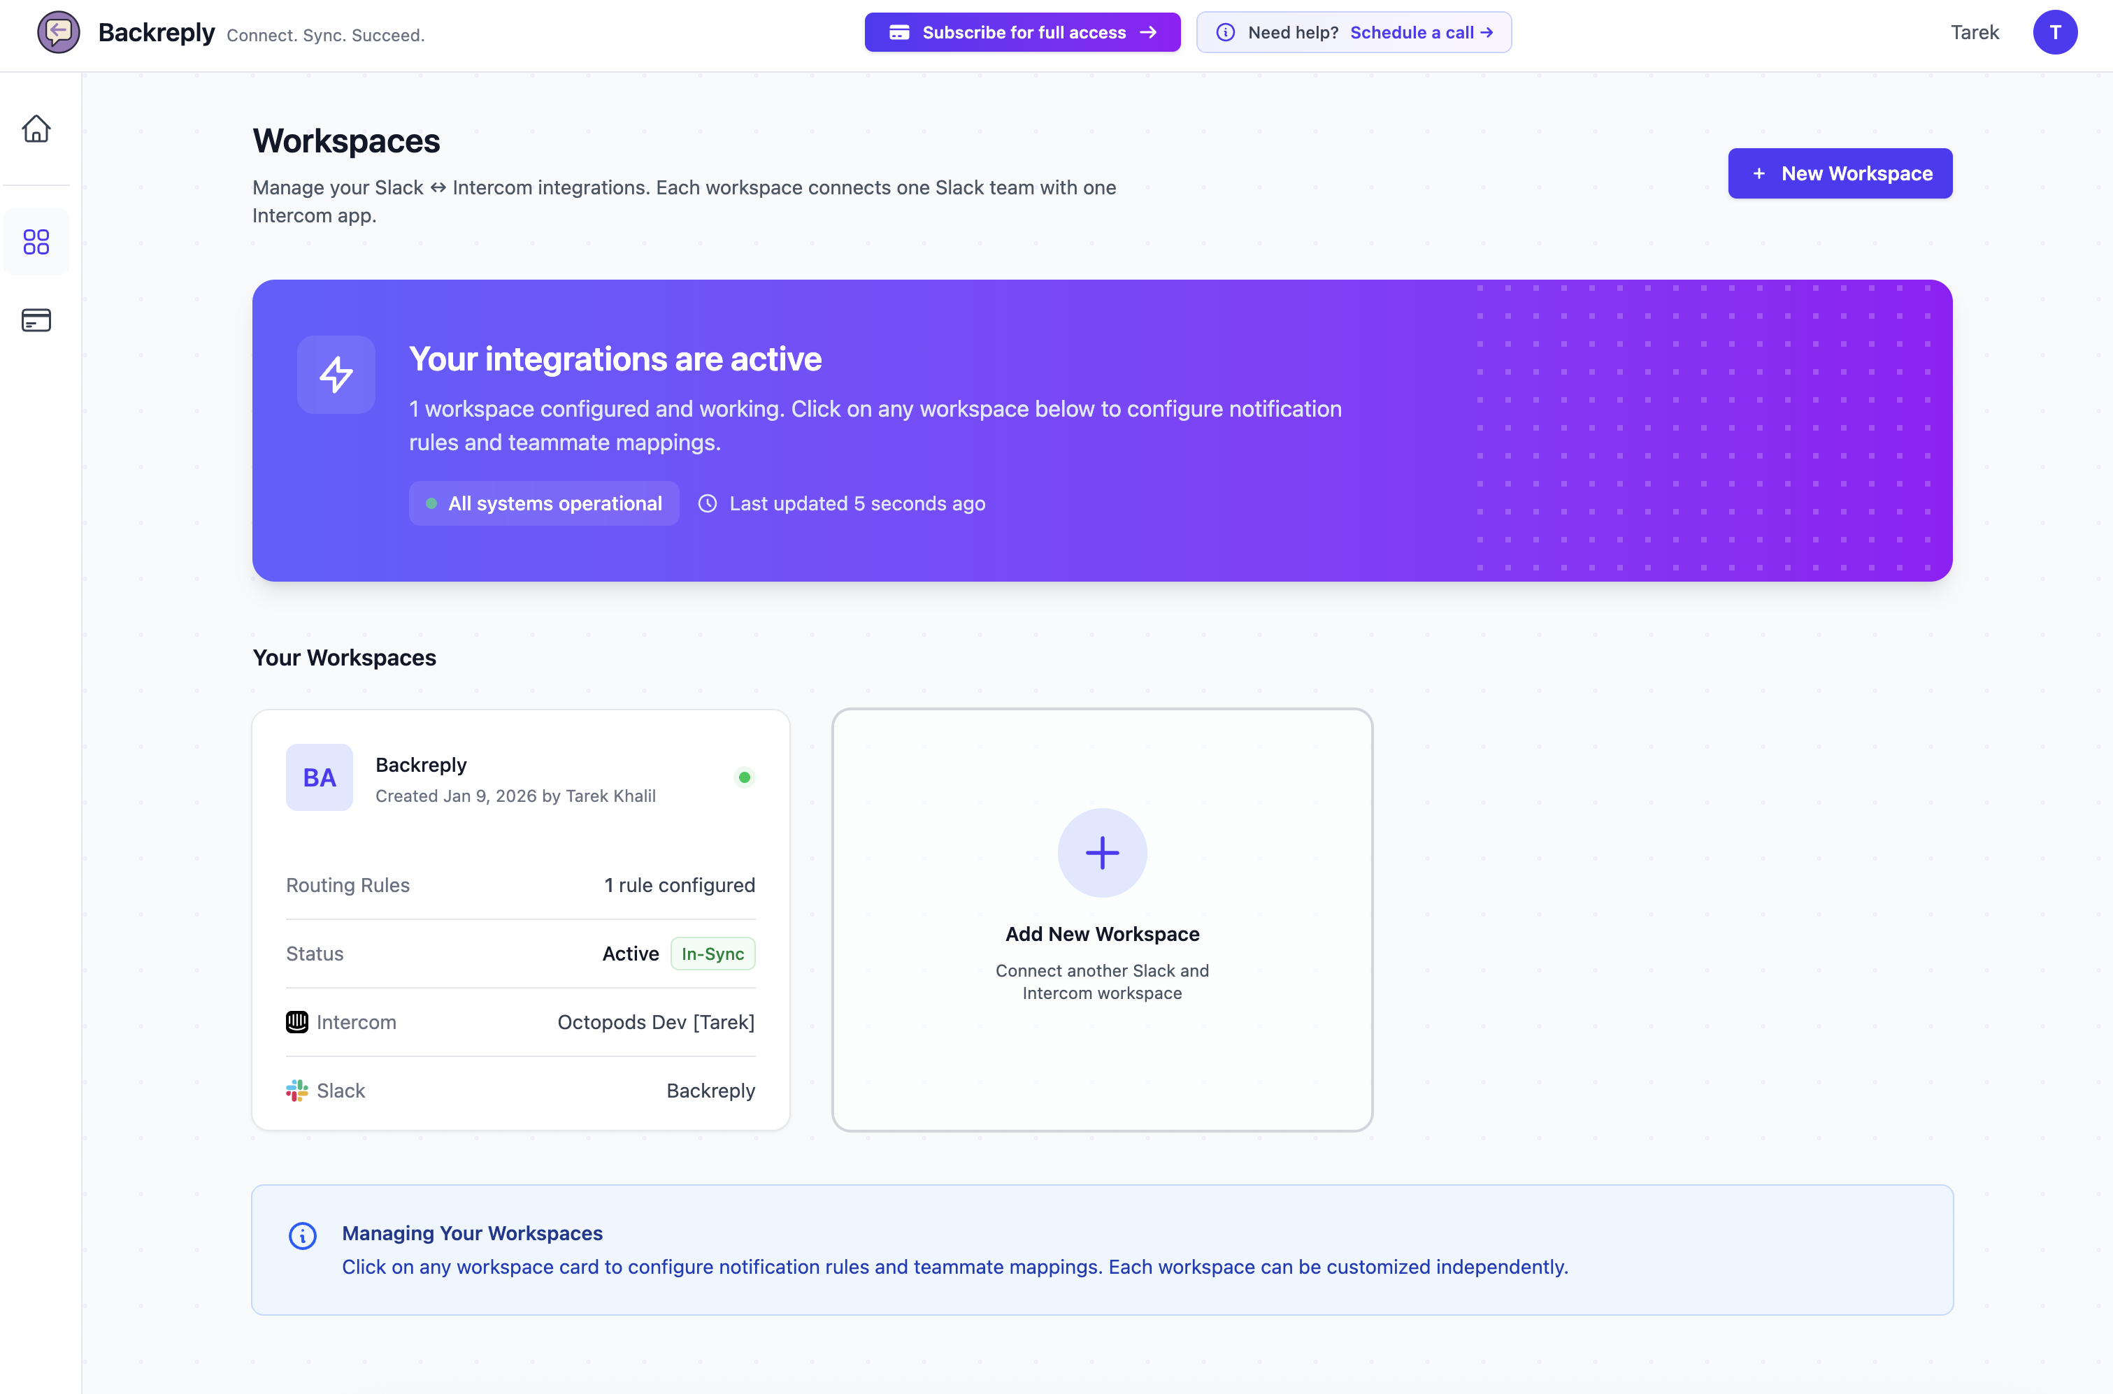Click the info icon beside Need help
The height and width of the screenshot is (1394, 2113).
[x=1226, y=32]
